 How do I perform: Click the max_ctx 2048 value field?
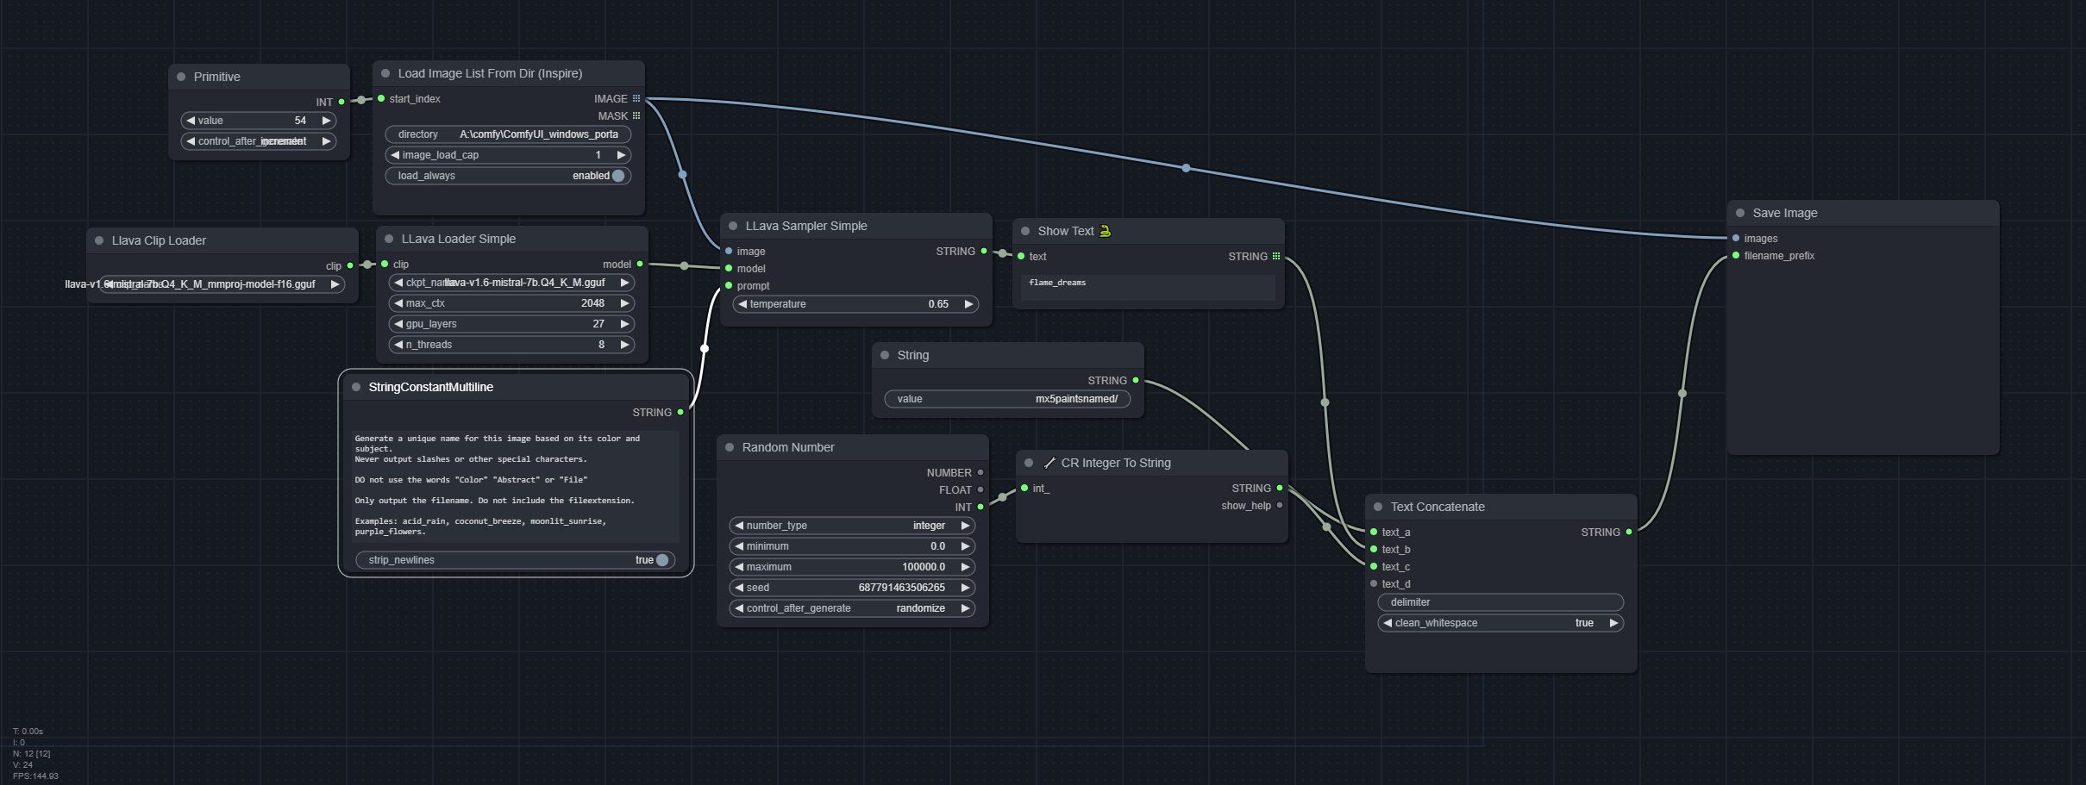pyautogui.click(x=511, y=303)
